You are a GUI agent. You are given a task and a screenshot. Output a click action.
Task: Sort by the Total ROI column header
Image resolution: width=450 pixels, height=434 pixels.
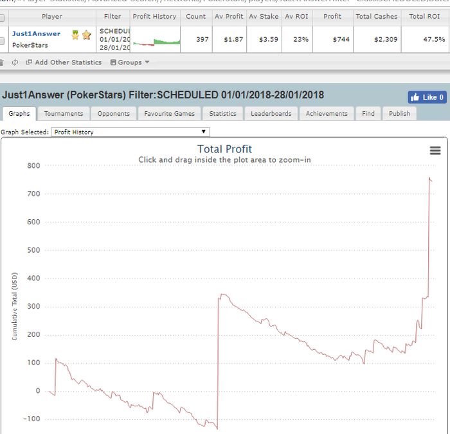pos(425,16)
